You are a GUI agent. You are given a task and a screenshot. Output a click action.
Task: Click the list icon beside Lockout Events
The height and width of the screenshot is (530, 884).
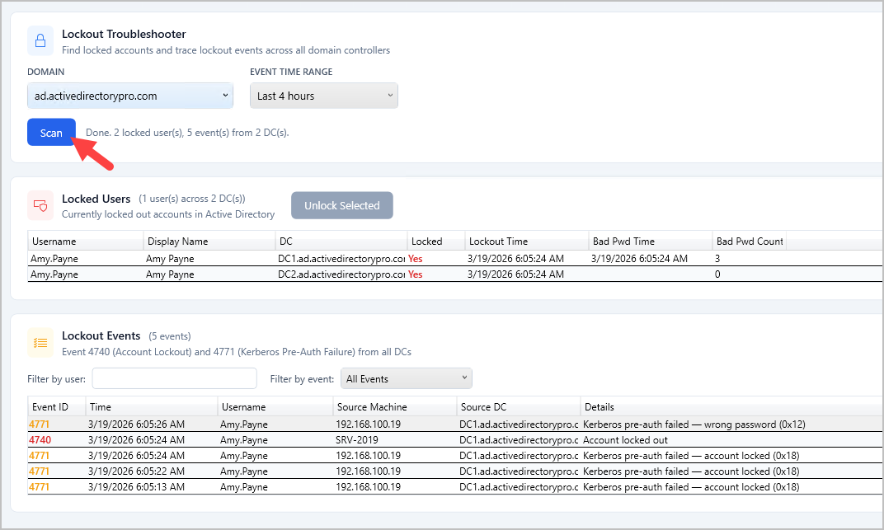tap(40, 343)
